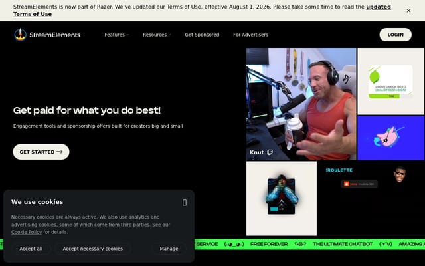Image resolution: width=425 pixels, height=266 pixels.
Task: Click the LOGIN button
Action: (x=396, y=35)
